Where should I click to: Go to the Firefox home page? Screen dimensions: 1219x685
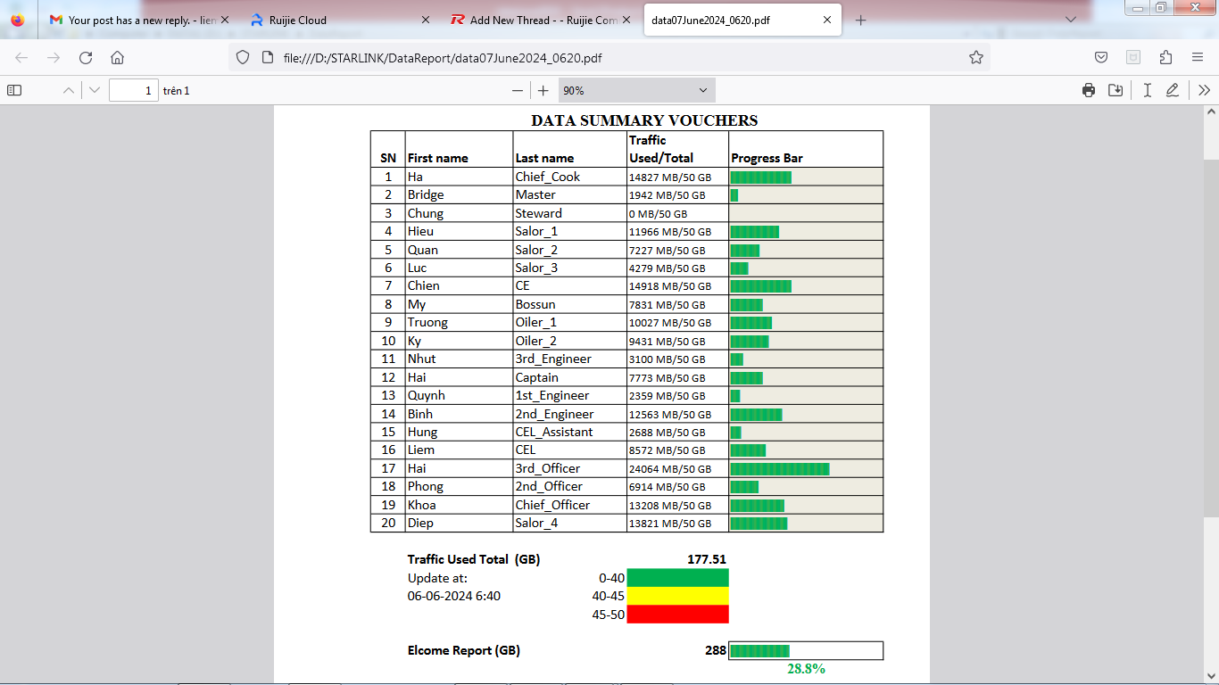117,57
